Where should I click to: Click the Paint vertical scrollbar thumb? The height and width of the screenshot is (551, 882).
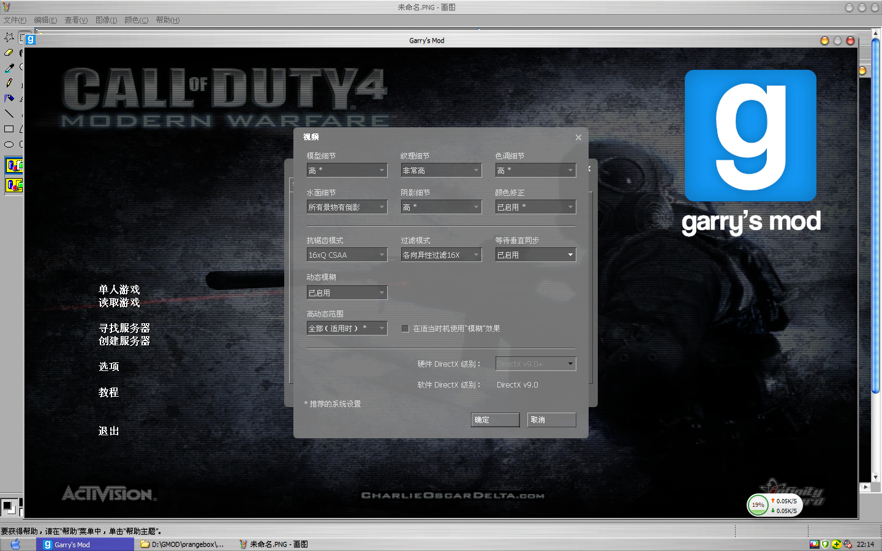click(876, 216)
